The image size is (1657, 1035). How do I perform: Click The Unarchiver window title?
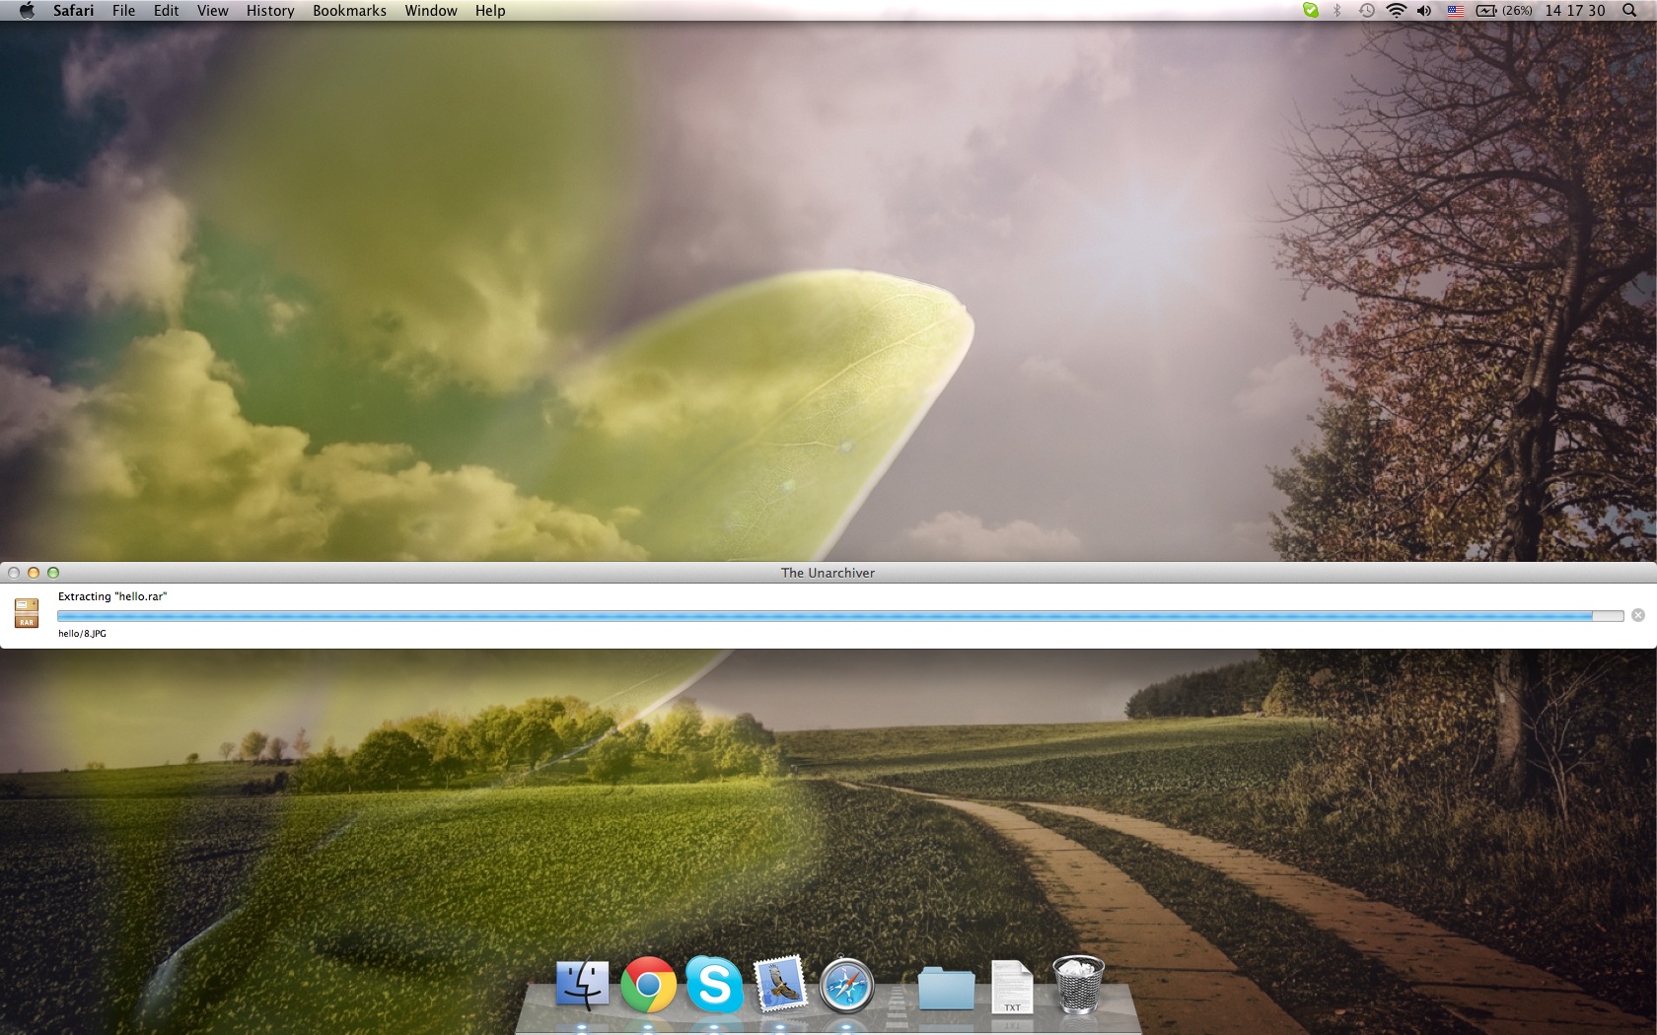(828, 573)
